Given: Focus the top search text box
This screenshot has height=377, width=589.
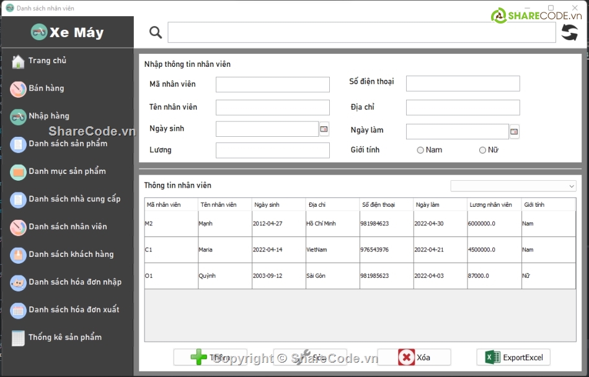Looking at the screenshot, I should click(x=361, y=33).
